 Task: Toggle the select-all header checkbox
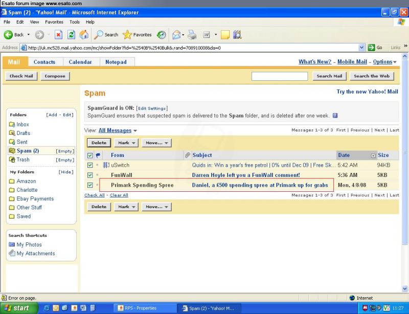point(90,155)
